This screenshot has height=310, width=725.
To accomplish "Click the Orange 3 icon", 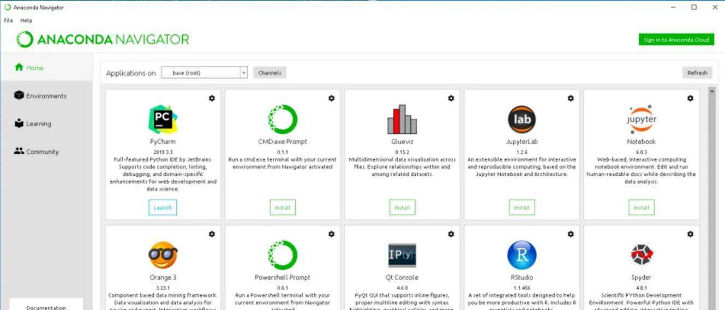I will pyautogui.click(x=163, y=255).
